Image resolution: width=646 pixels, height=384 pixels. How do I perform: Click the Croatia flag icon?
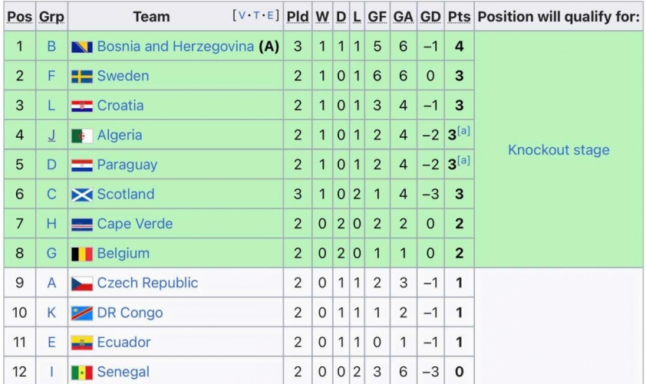81,107
